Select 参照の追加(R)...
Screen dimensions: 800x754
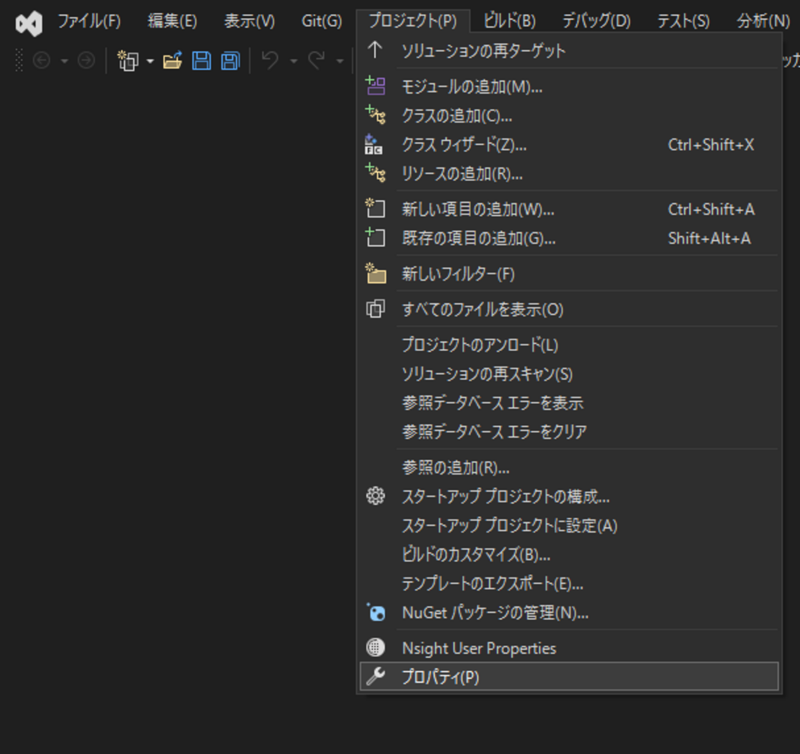coord(569,467)
